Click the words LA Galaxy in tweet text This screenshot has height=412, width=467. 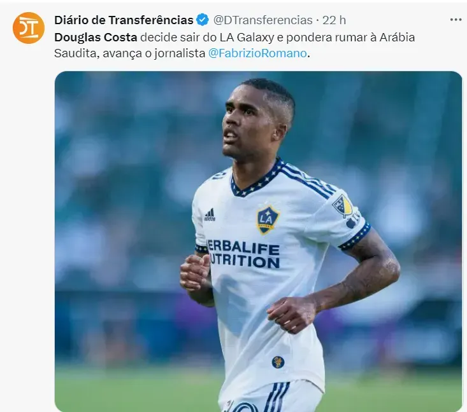click(247, 38)
